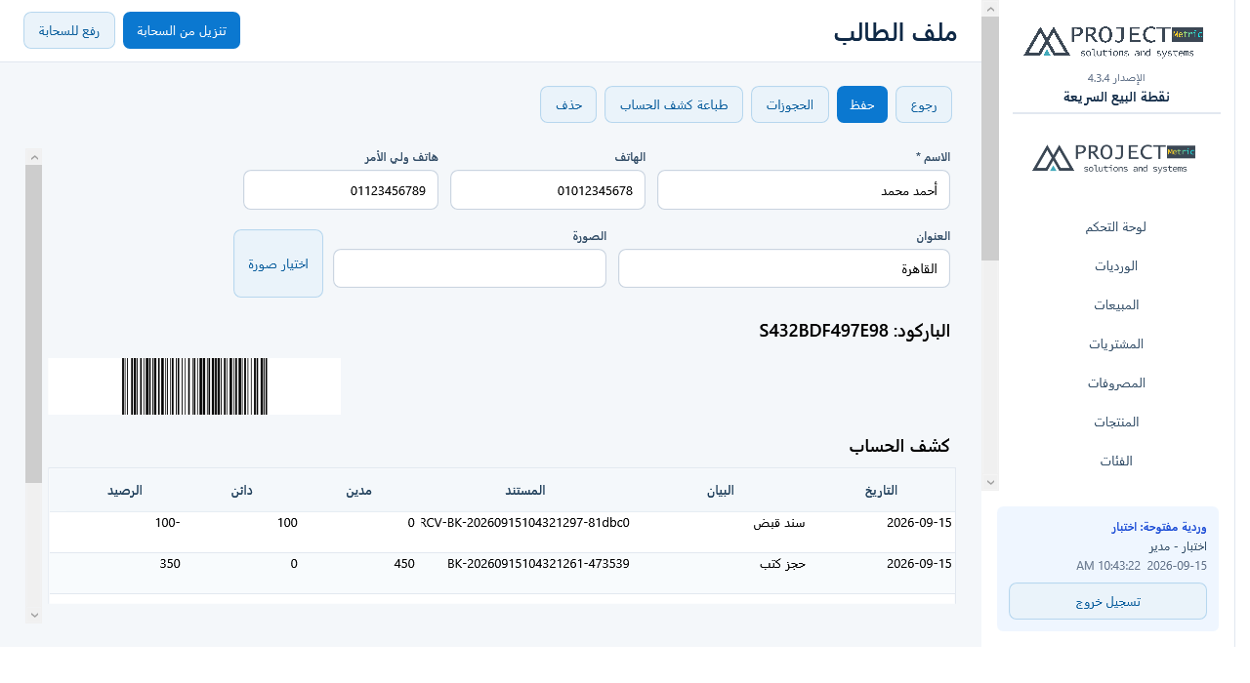Click the التاريخ column header
Image resolution: width=1250 pixels, height=683 pixels.
tap(881, 490)
